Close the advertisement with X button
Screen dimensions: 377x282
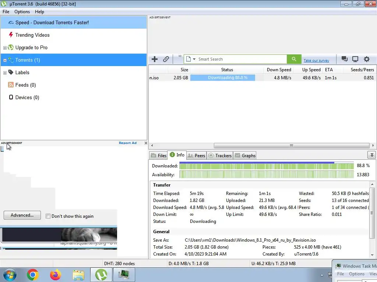pos(146,143)
